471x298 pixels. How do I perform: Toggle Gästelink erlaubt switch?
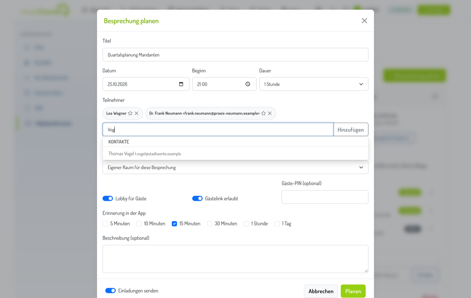click(x=197, y=198)
